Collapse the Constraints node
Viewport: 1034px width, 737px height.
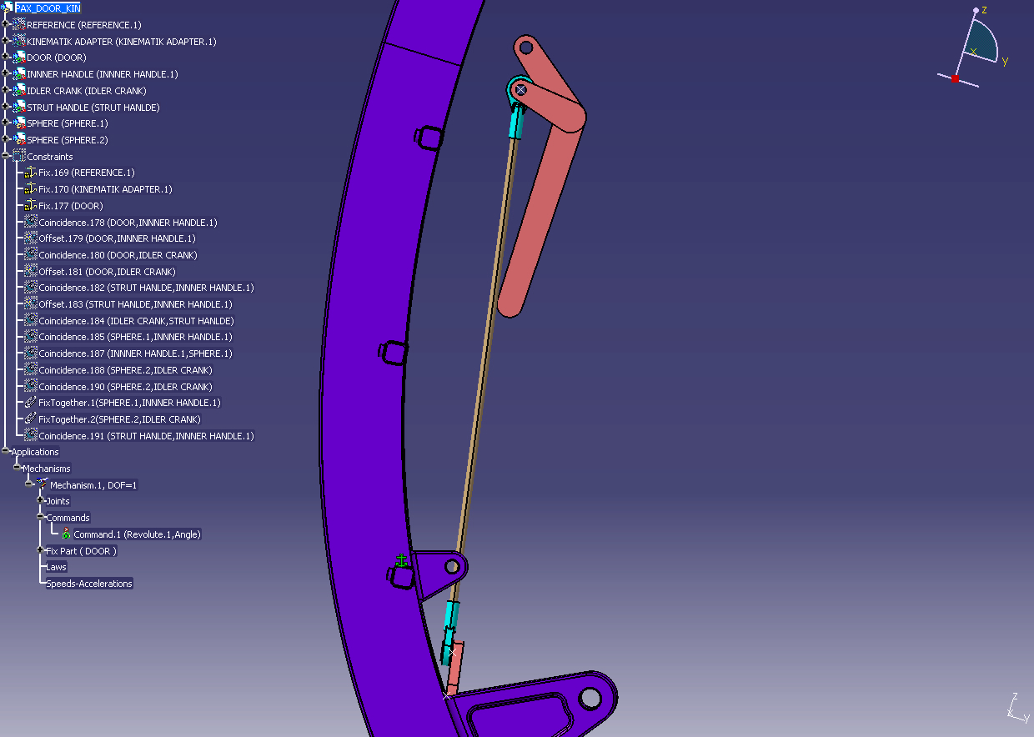pyautogui.click(x=6, y=156)
